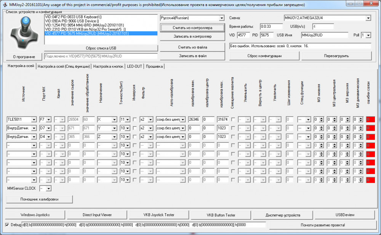Toggle the Debug checkbox
Image resolution: width=381 pixels, height=235 pixels.
tap(8, 225)
